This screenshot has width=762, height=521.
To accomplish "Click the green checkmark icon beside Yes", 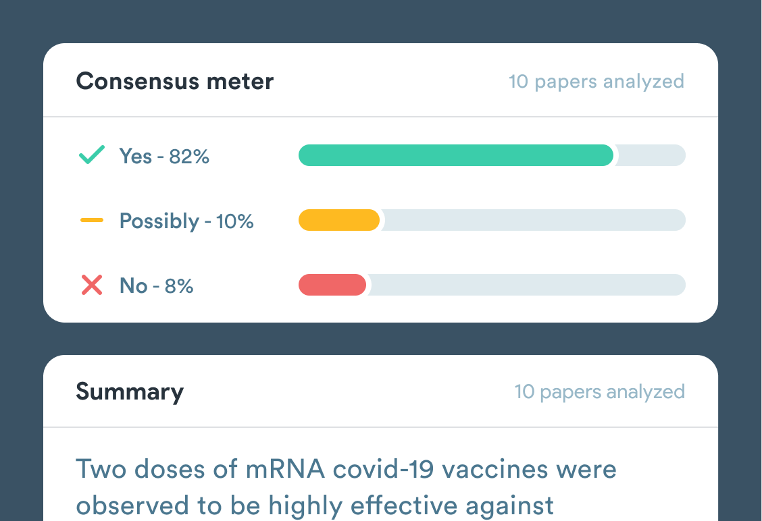I will [92, 156].
